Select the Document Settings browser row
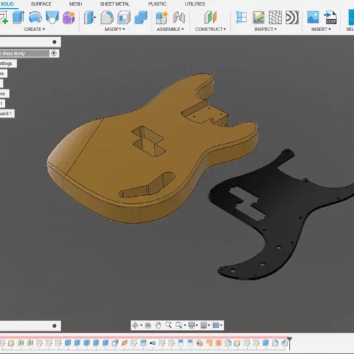The width and height of the screenshot is (354, 354). click(x=8, y=64)
